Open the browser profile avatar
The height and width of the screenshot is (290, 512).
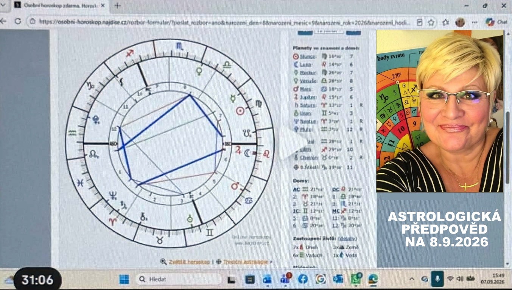(x=460, y=22)
